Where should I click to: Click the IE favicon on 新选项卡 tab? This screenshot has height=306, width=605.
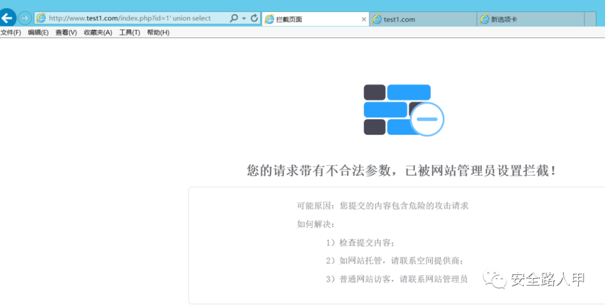tap(484, 19)
